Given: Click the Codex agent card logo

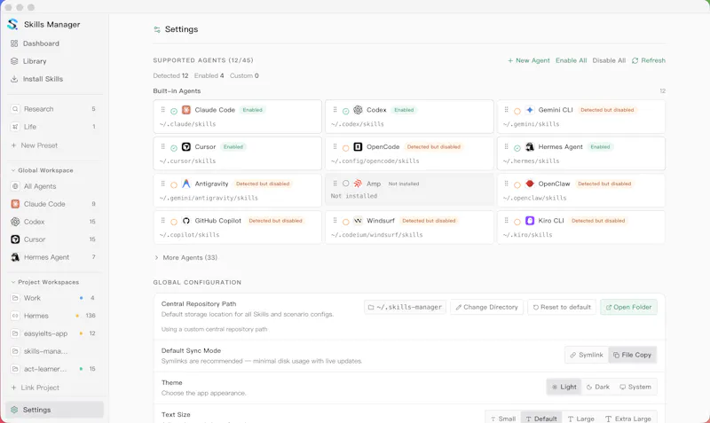Looking at the screenshot, I should (358, 110).
